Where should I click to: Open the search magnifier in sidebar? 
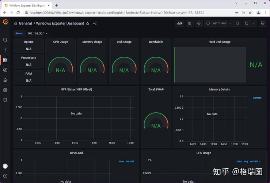[5, 40]
